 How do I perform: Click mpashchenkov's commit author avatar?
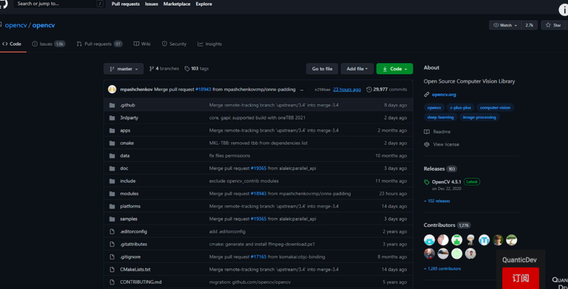coord(113,89)
